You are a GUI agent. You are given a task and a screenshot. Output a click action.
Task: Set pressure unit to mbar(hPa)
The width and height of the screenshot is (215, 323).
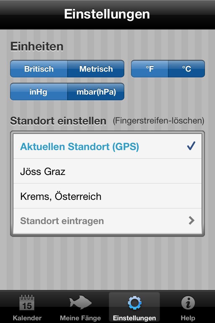[x=96, y=92]
